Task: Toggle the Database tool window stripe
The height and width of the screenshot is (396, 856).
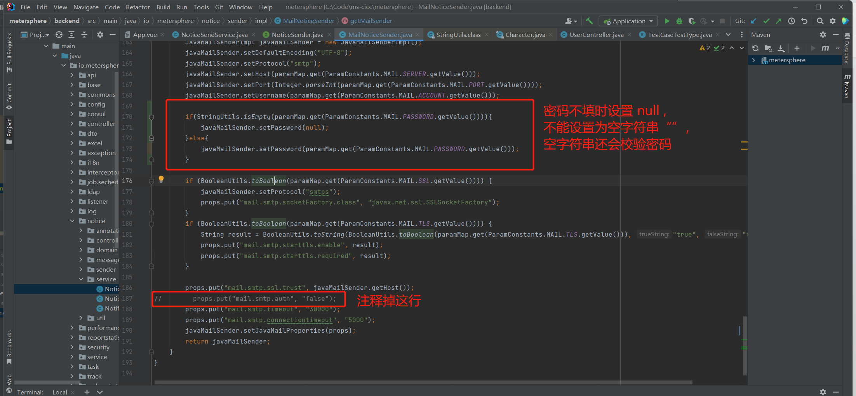Action: tap(847, 48)
